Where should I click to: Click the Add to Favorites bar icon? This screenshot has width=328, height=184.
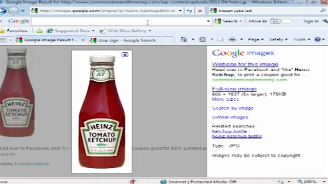coord(39,31)
